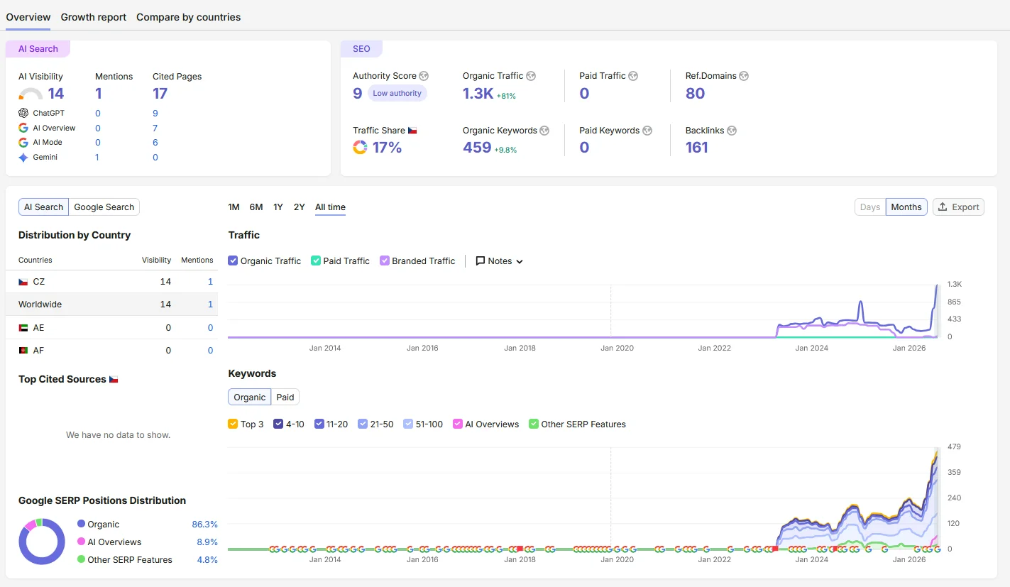The image size is (1010, 587).
Task: Select the AI Search toggle button
Action: pos(43,207)
